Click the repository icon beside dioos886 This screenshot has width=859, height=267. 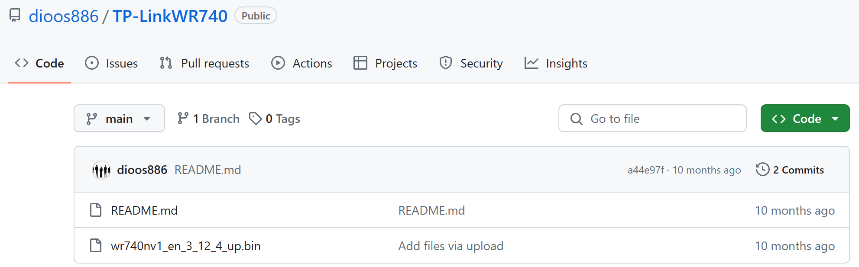(x=15, y=16)
